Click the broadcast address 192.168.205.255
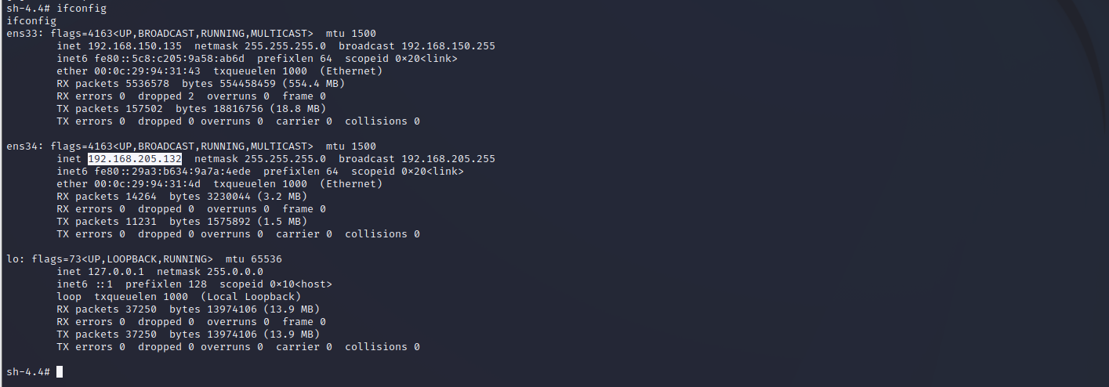Viewport: 1109px width, 387px height. pyautogui.click(x=448, y=159)
